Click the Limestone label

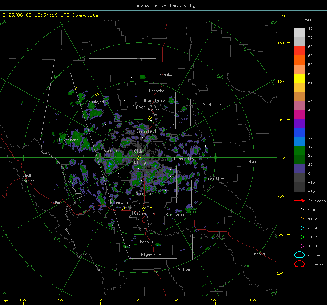[x=69, y=140]
